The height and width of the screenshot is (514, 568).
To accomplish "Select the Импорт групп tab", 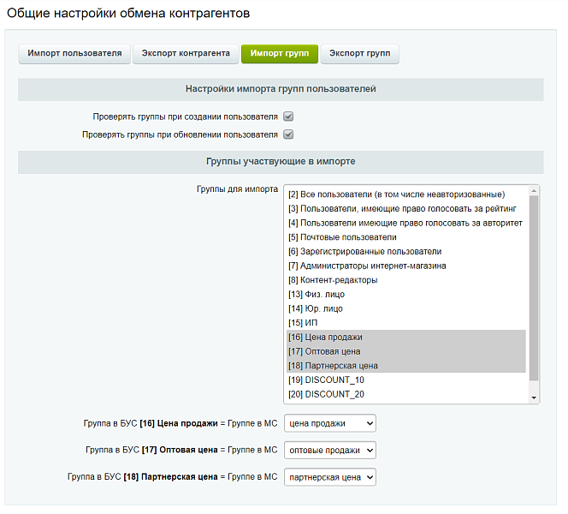I will coord(280,54).
